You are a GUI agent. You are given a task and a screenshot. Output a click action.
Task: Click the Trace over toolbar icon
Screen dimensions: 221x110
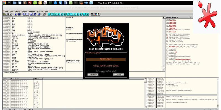pos(35,14)
